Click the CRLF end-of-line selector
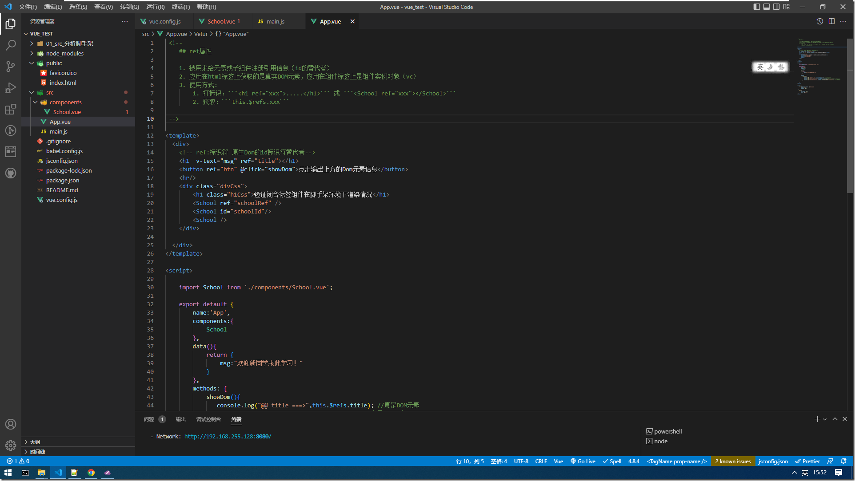Image resolution: width=855 pixels, height=481 pixels. (x=541, y=461)
